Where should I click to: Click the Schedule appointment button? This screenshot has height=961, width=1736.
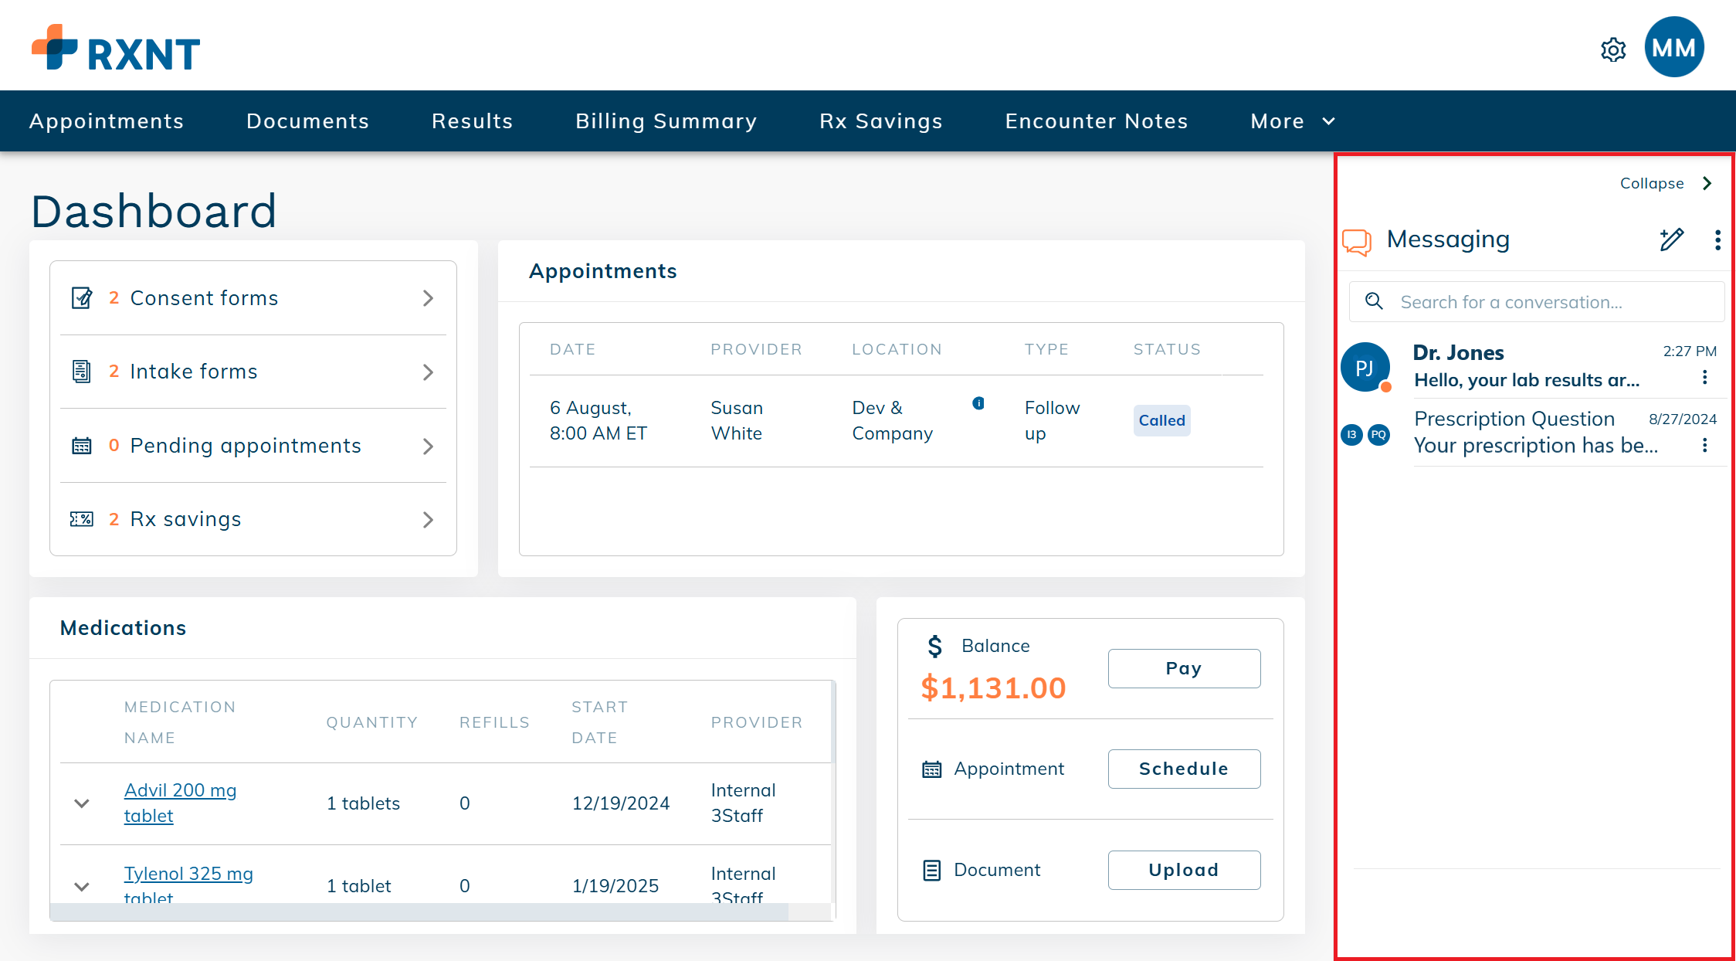[1183, 769]
